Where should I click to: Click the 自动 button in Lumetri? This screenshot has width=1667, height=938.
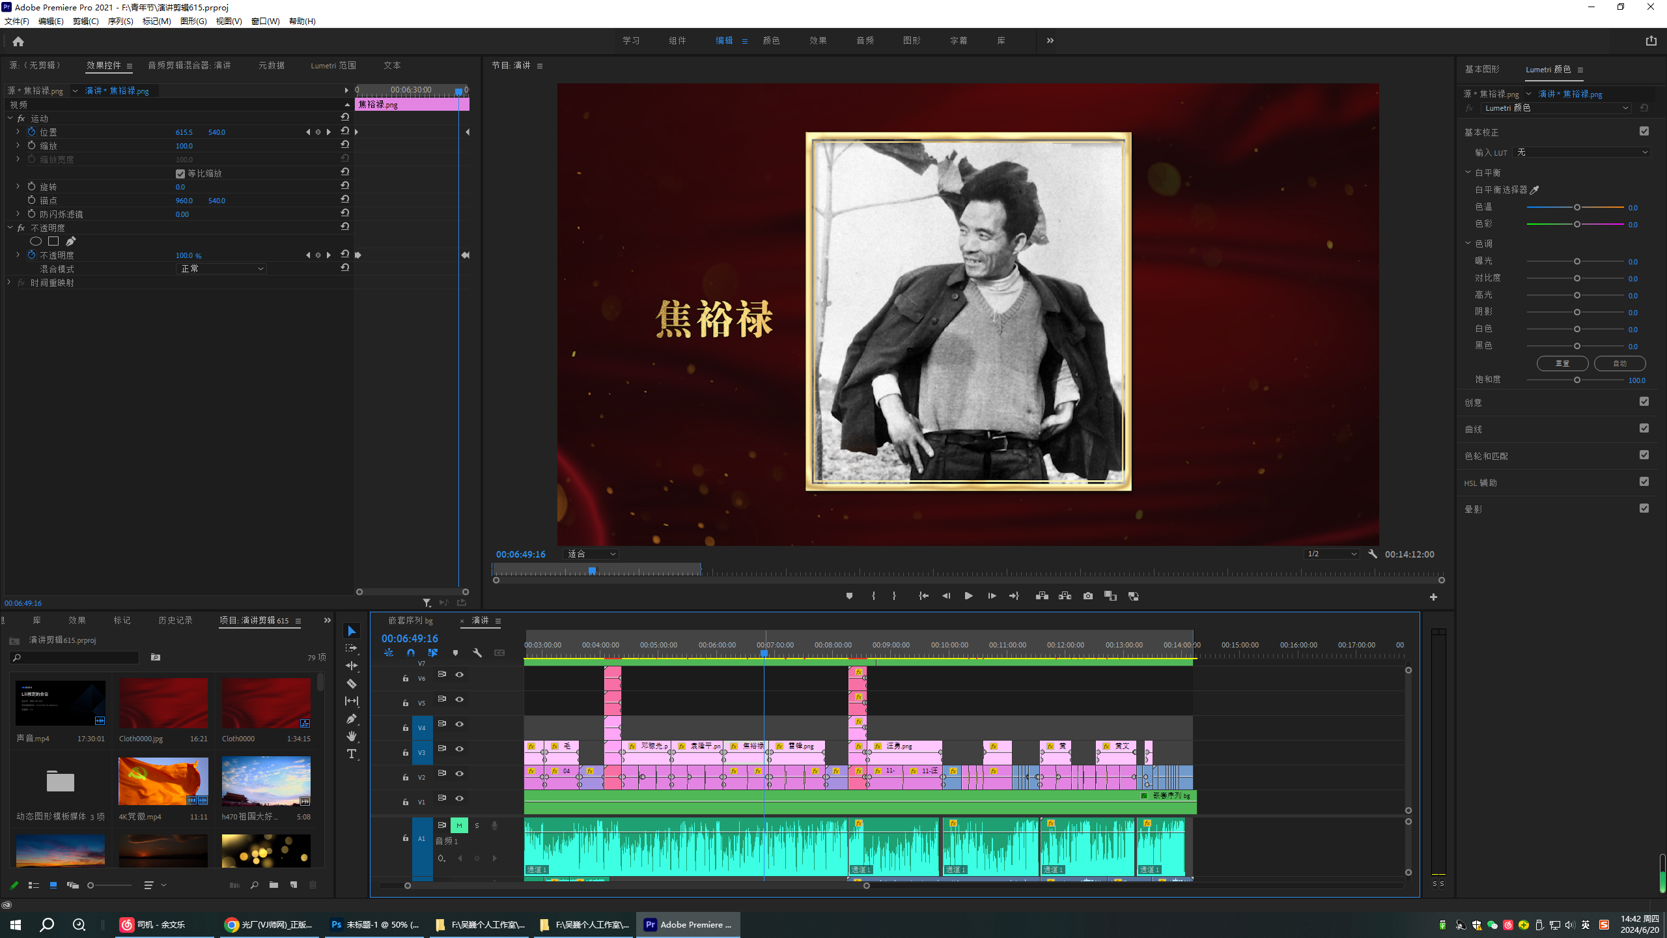click(1619, 363)
